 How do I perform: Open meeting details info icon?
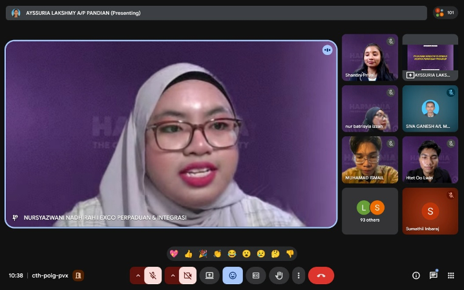click(416, 275)
